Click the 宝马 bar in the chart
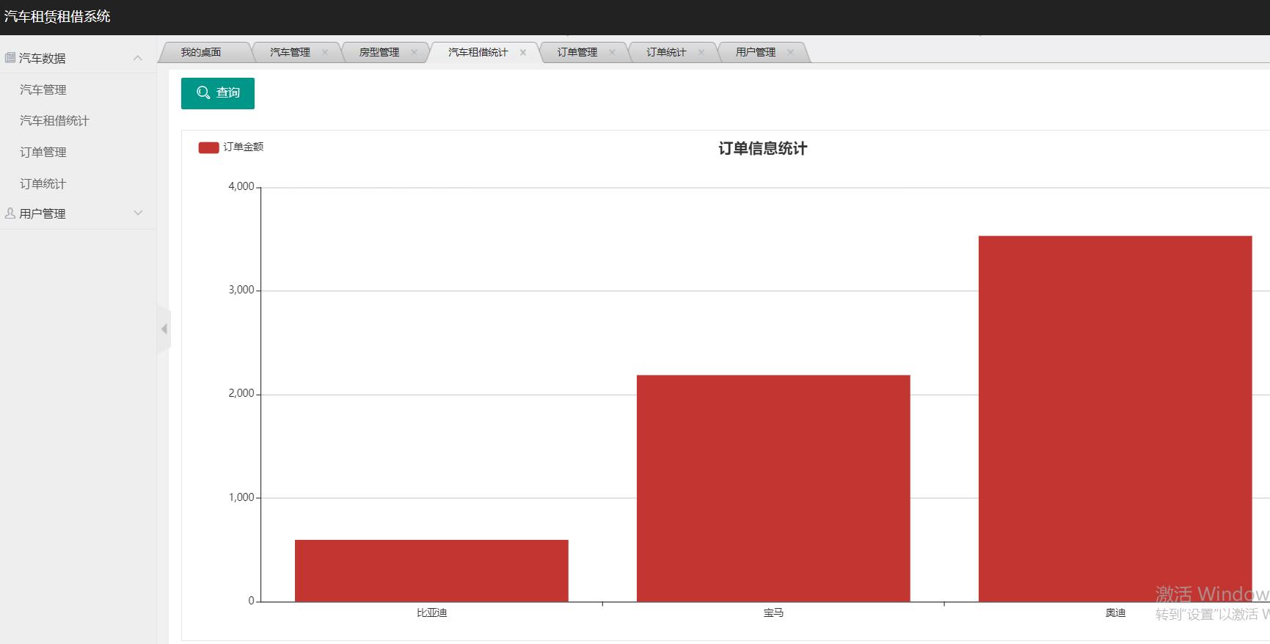The width and height of the screenshot is (1270, 644). [773, 489]
